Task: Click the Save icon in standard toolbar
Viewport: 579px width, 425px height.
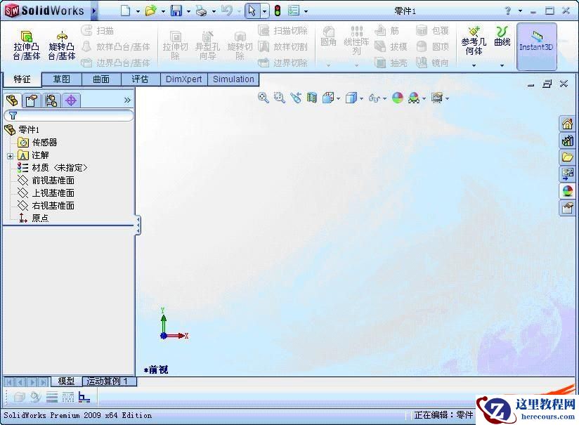Action: tap(176, 11)
